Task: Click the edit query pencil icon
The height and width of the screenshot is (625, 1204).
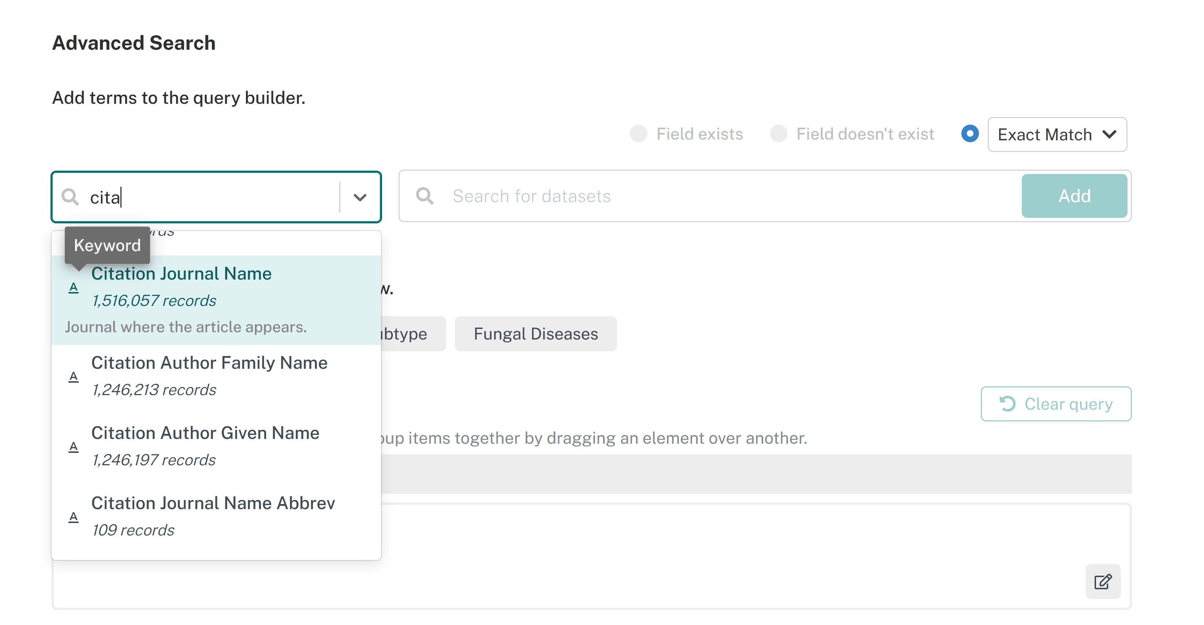Action: click(x=1103, y=581)
